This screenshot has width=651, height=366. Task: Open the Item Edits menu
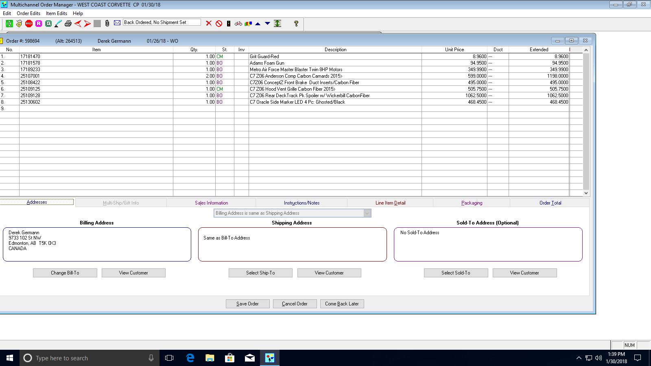tap(57, 13)
